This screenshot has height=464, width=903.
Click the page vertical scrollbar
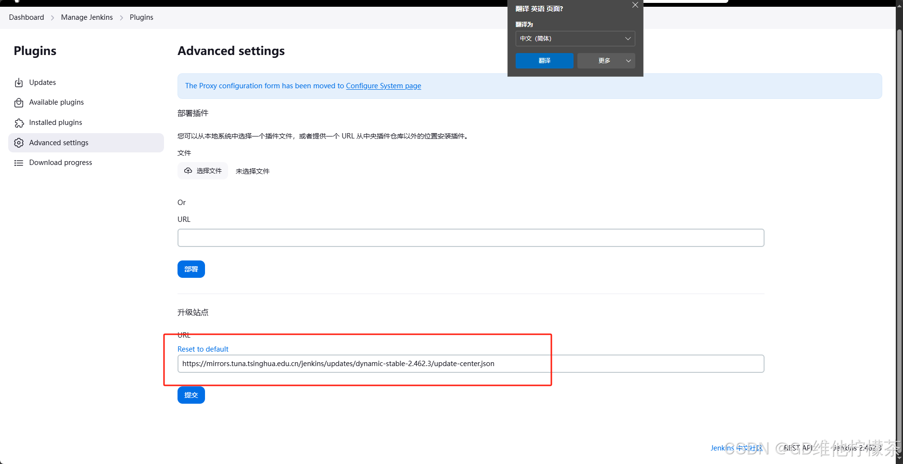click(x=899, y=241)
